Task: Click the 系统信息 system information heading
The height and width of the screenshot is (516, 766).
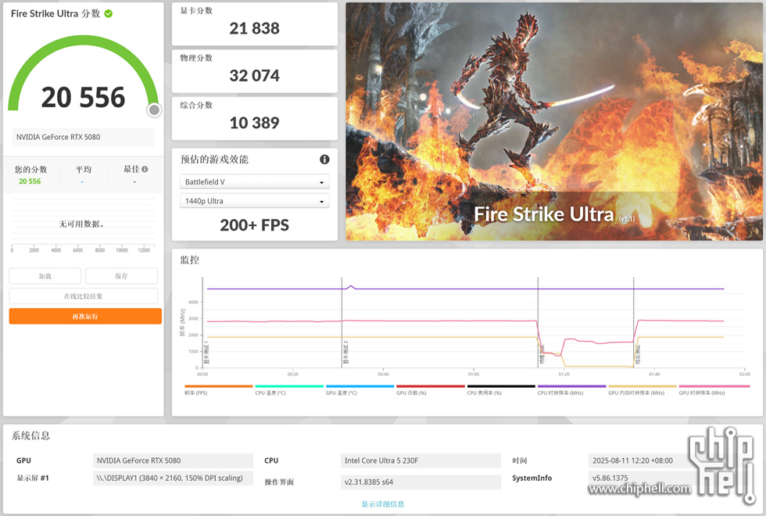Action: (30, 436)
